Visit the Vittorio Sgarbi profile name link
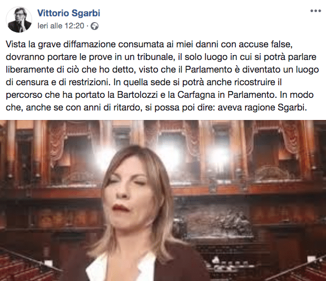This screenshot has height=281, width=326. point(68,13)
